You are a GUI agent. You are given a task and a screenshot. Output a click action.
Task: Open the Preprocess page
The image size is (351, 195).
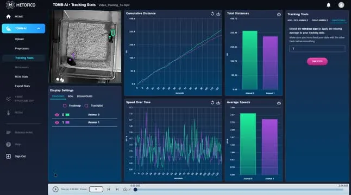[x=22, y=48]
